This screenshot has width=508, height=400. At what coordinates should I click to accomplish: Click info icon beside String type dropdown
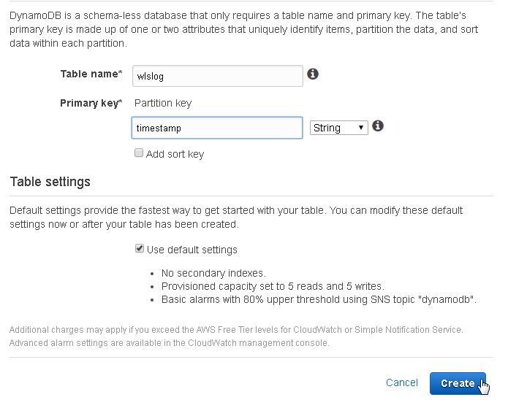point(378,126)
